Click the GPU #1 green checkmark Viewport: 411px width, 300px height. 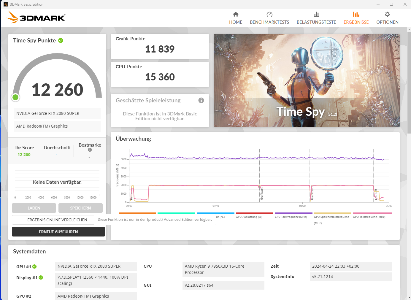pos(34,266)
